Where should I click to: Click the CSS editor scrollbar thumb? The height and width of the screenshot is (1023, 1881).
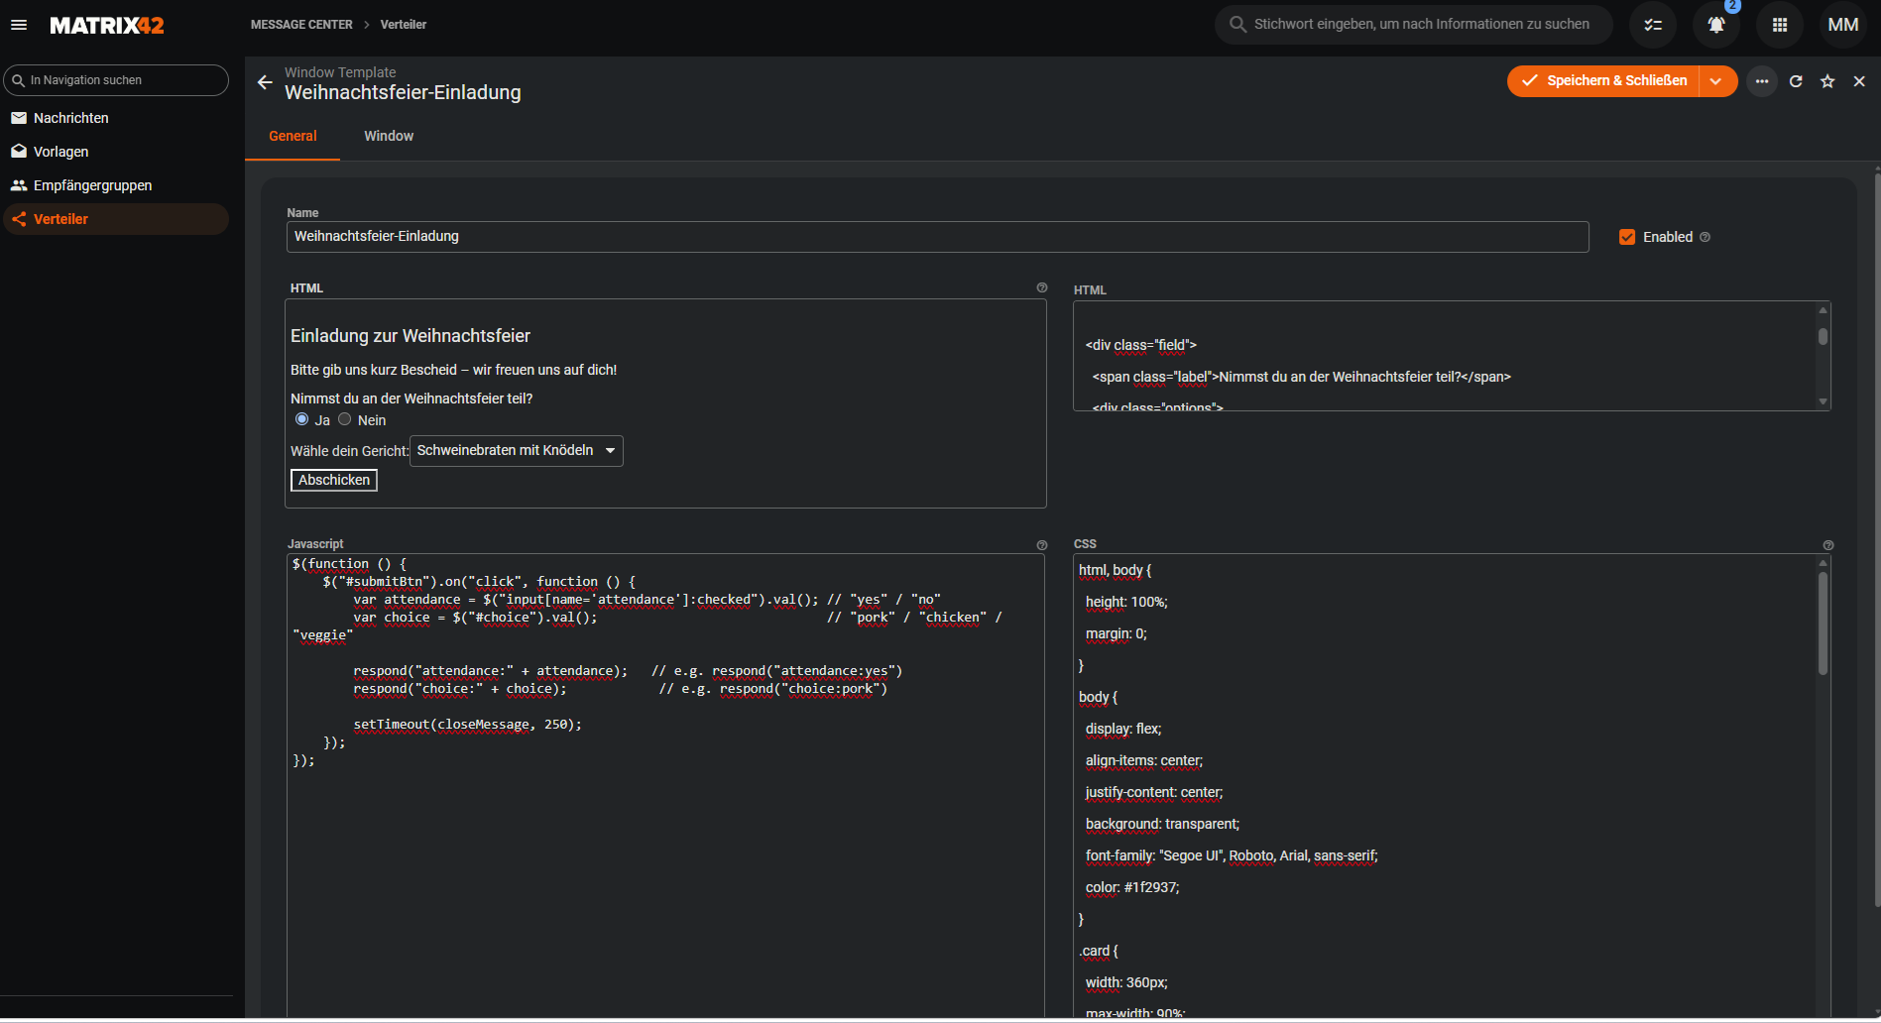[x=1822, y=624]
